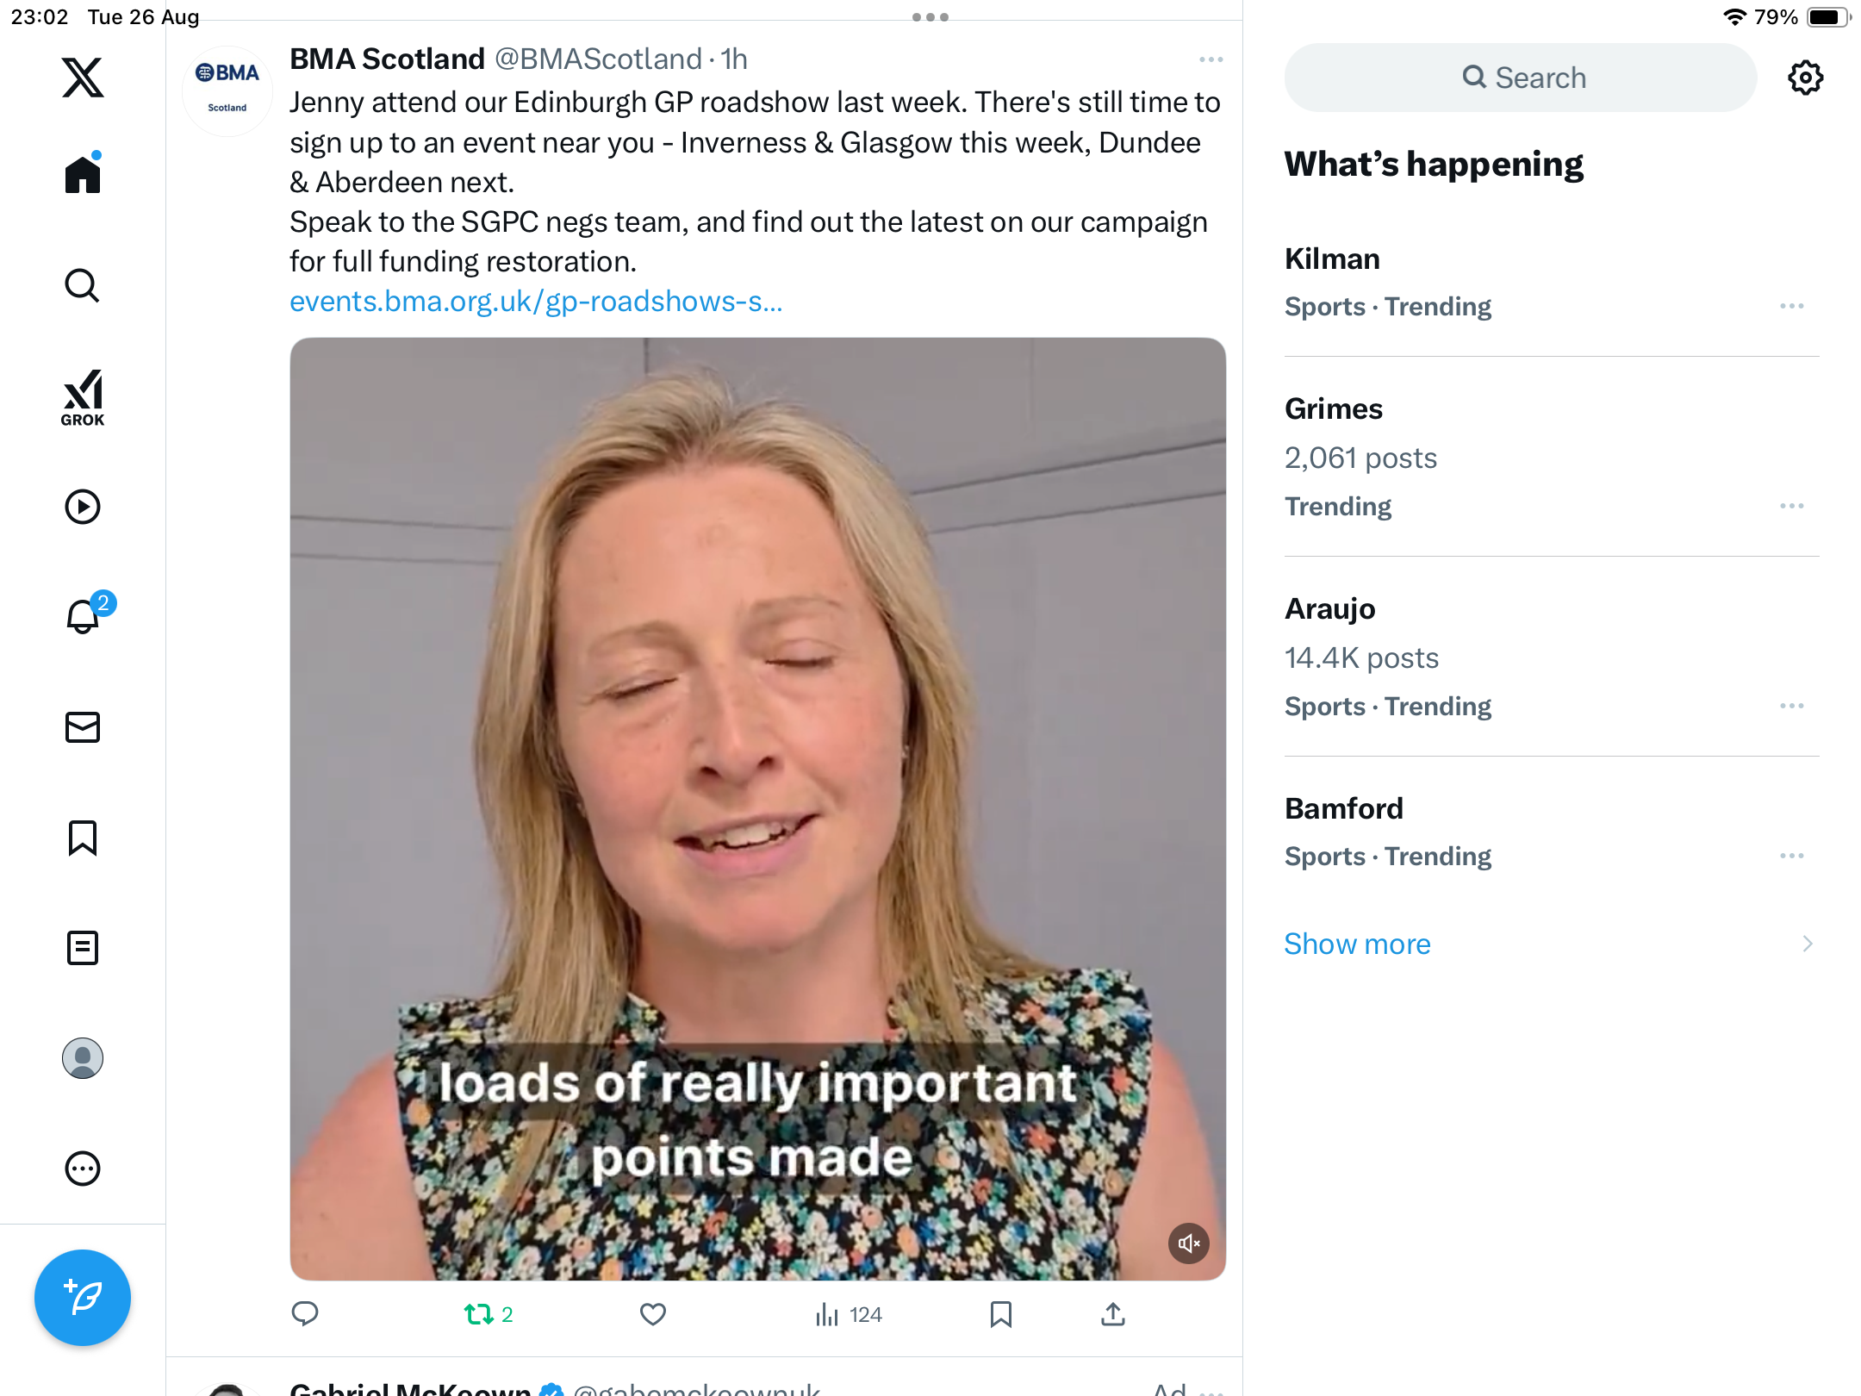The height and width of the screenshot is (1396, 1861).
Task: Open Lists from the sidebar
Action: (x=83, y=948)
